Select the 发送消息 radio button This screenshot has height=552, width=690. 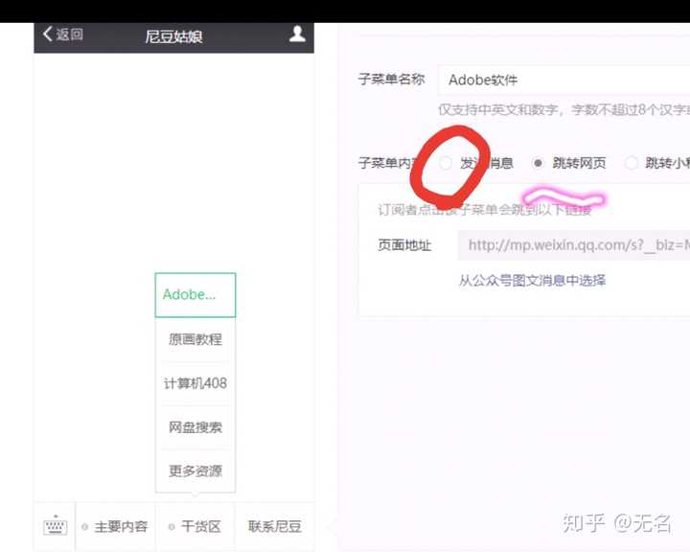coord(446,163)
